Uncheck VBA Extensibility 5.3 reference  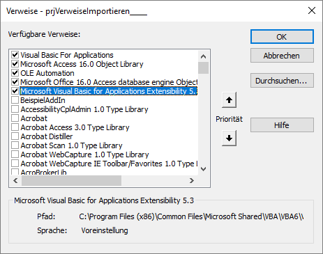click(x=15, y=91)
